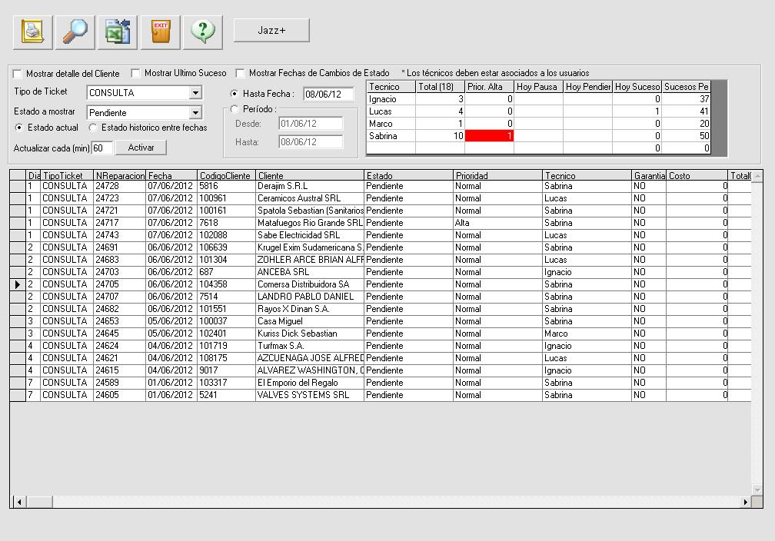Click the Actualizar cada minutes field
This screenshot has width=775, height=541.
pos(102,148)
